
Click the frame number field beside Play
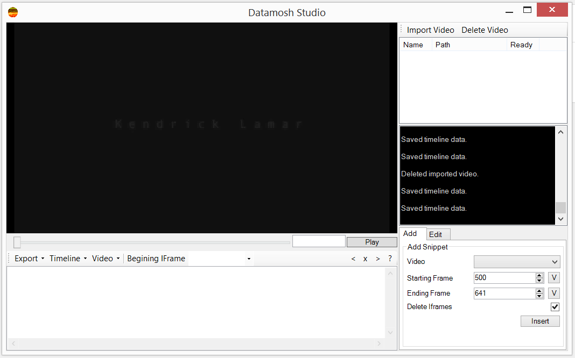(x=319, y=241)
